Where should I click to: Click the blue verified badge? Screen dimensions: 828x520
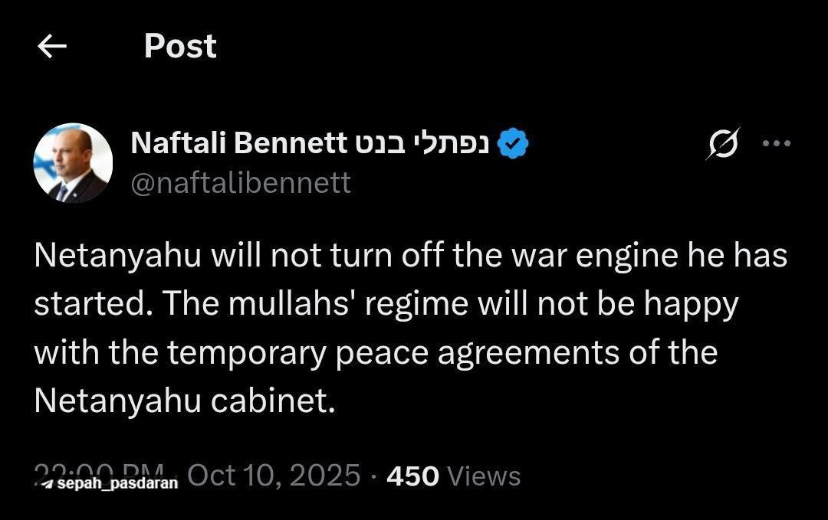click(x=513, y=143)
